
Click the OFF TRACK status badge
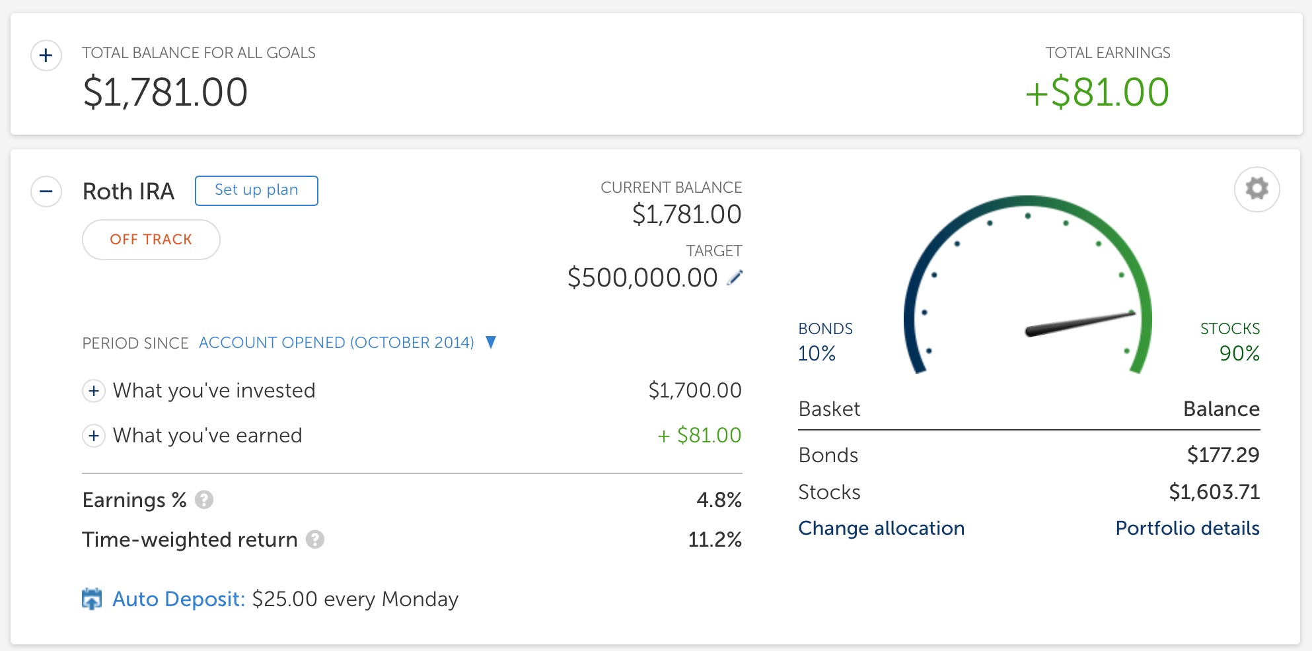[151, 240]
